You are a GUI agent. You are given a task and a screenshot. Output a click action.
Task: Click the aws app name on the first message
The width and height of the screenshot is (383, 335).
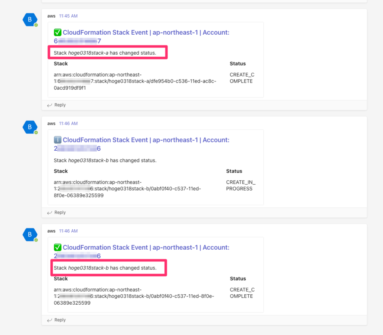point(51,16)
